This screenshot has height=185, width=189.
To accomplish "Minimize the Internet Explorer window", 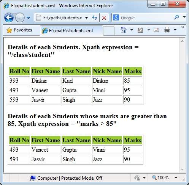I will click(153, 4).
